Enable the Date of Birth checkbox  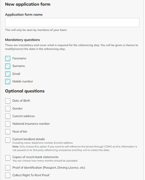[x=8, y=101]
